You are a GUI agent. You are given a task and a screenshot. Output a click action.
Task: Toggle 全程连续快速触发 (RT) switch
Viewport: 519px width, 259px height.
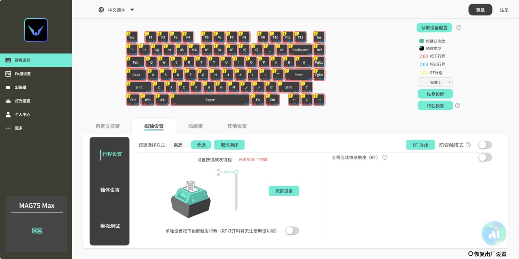[485, 157]
